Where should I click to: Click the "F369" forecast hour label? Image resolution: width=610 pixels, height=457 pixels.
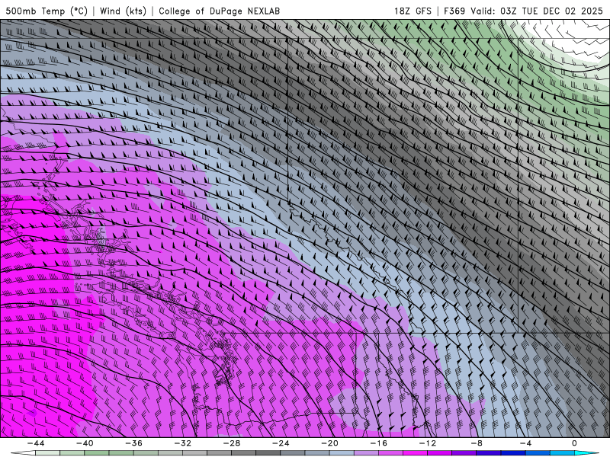[x=454, y=11]
